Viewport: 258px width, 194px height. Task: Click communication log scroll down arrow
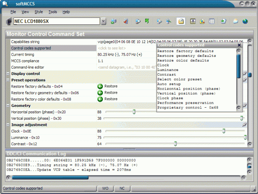coord(250,172)
